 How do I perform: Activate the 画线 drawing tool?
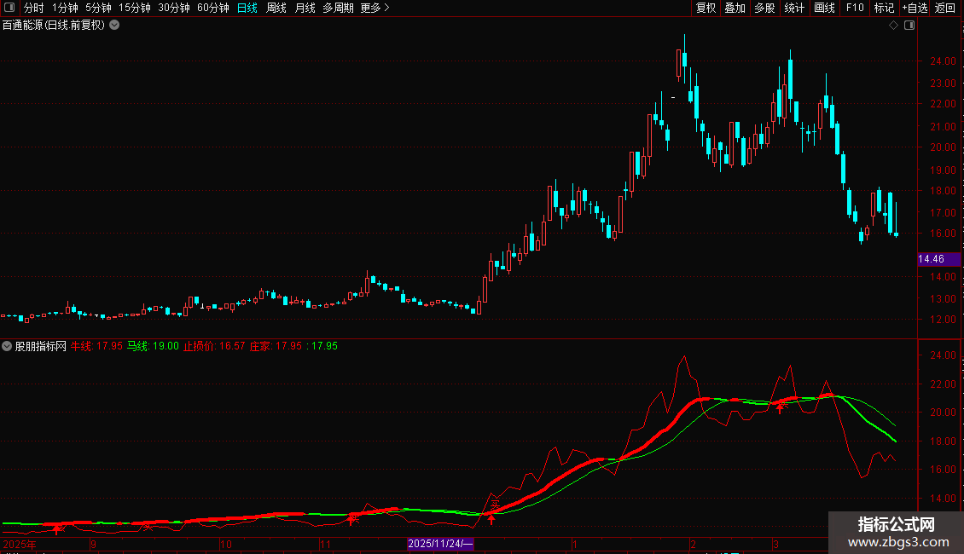[x=824, y=8]
